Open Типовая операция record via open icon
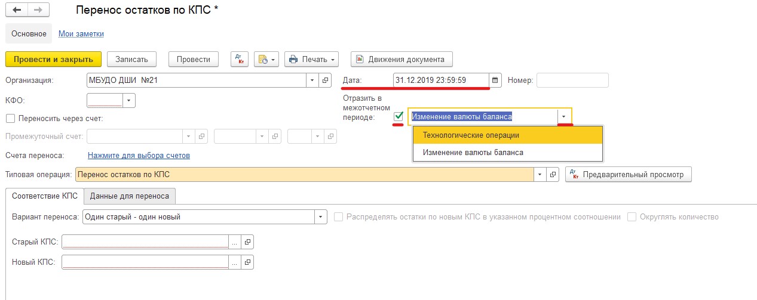This screenshot has width=757, height=300. [553, 175]
